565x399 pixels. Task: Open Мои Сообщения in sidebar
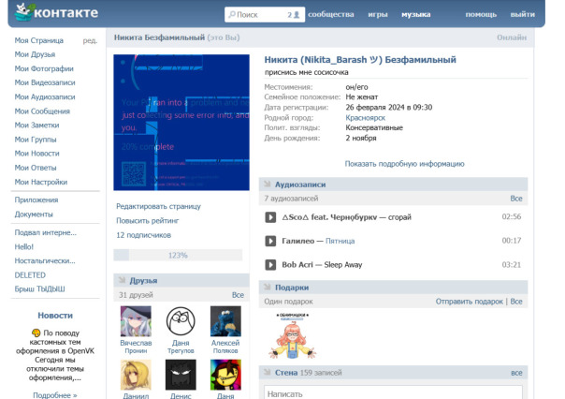[x=42, y=111]
